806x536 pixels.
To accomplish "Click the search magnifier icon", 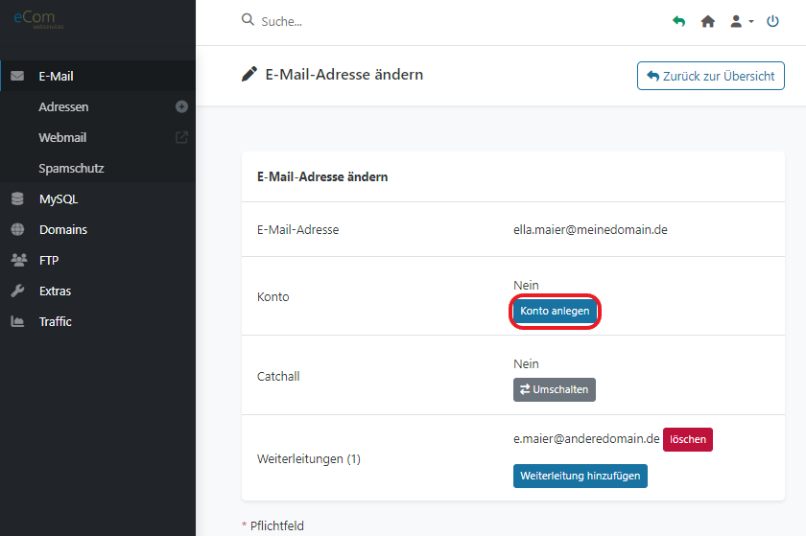I will pyautogui.click(x=248, y=20).
